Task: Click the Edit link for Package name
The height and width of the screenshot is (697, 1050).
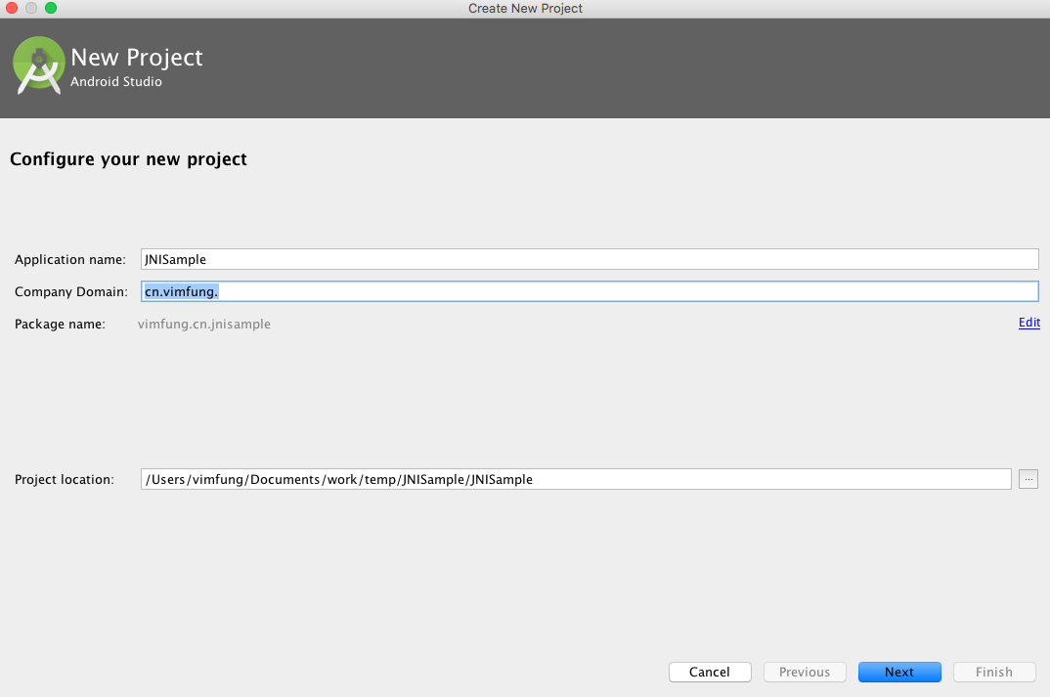Action: coord(1029,323)
